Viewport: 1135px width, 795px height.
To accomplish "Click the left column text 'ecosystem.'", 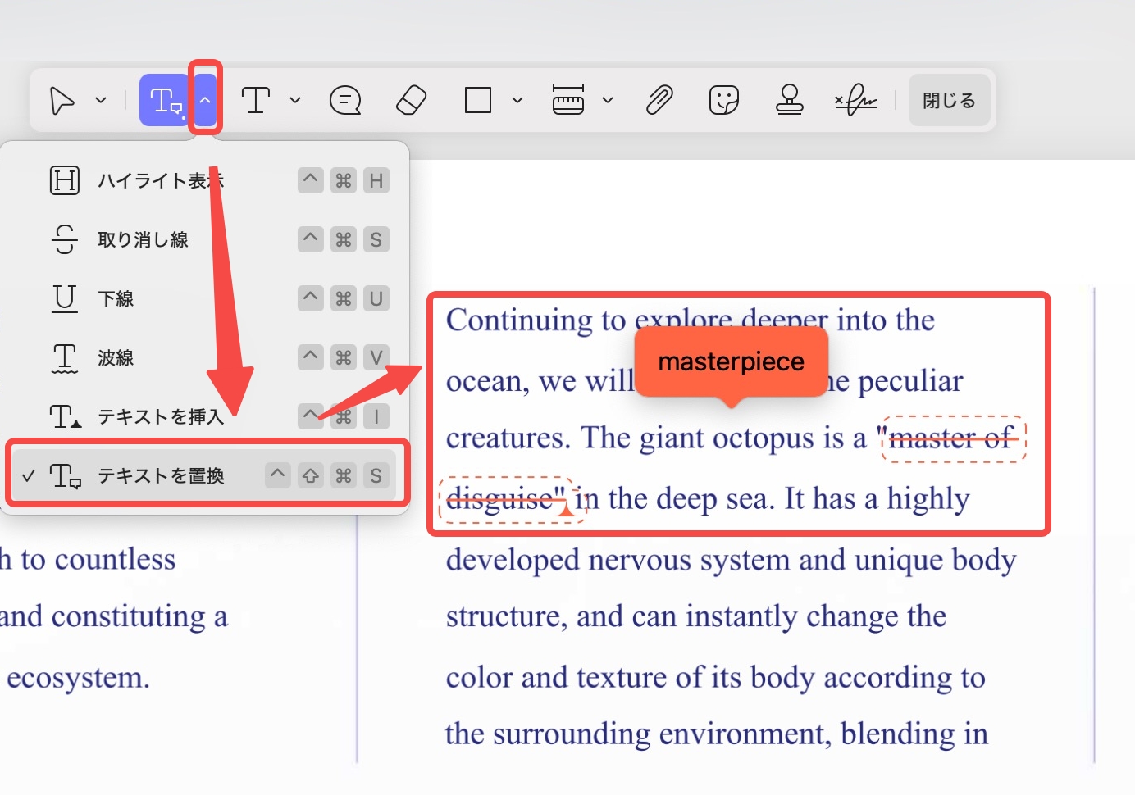I will (78, 678).
